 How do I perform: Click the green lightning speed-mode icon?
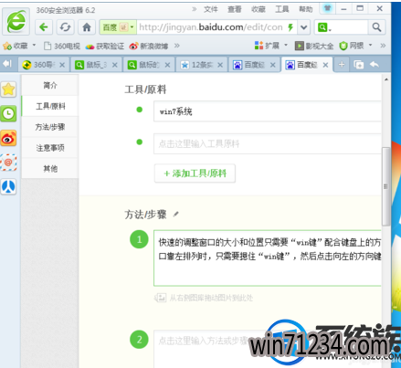pos(290,27)
